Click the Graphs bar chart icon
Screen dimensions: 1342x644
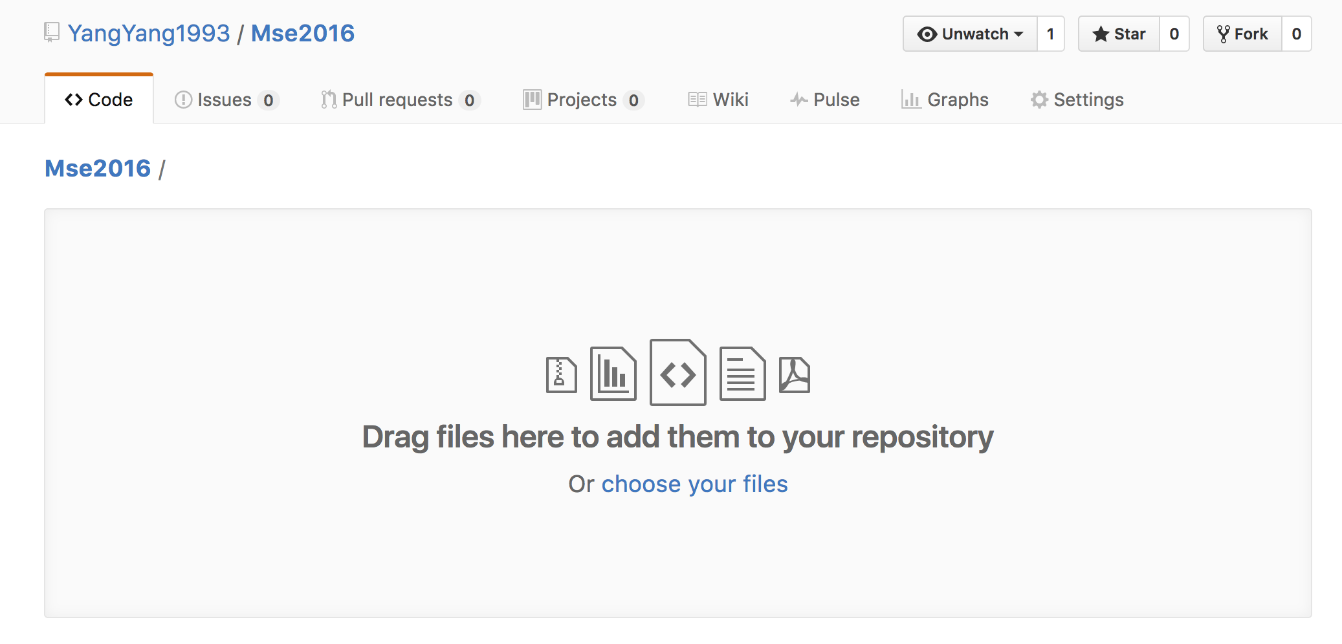tap(911, 100)
